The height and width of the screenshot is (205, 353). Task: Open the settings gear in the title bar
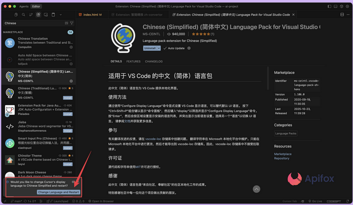[x=347, y=6]
